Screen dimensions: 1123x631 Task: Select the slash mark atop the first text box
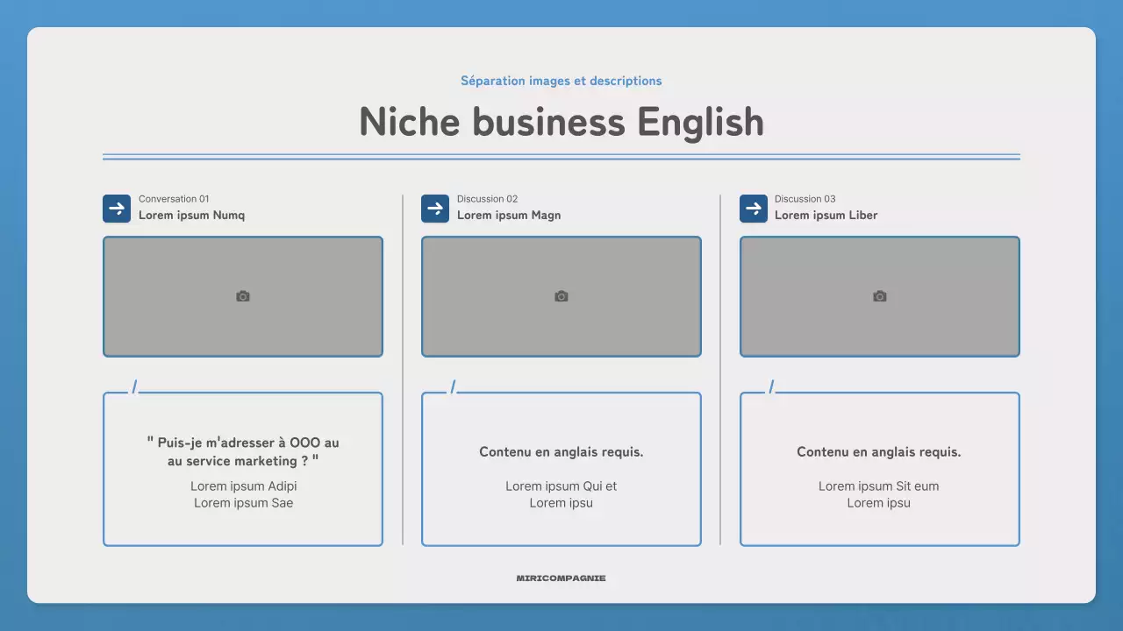(134, 387)
